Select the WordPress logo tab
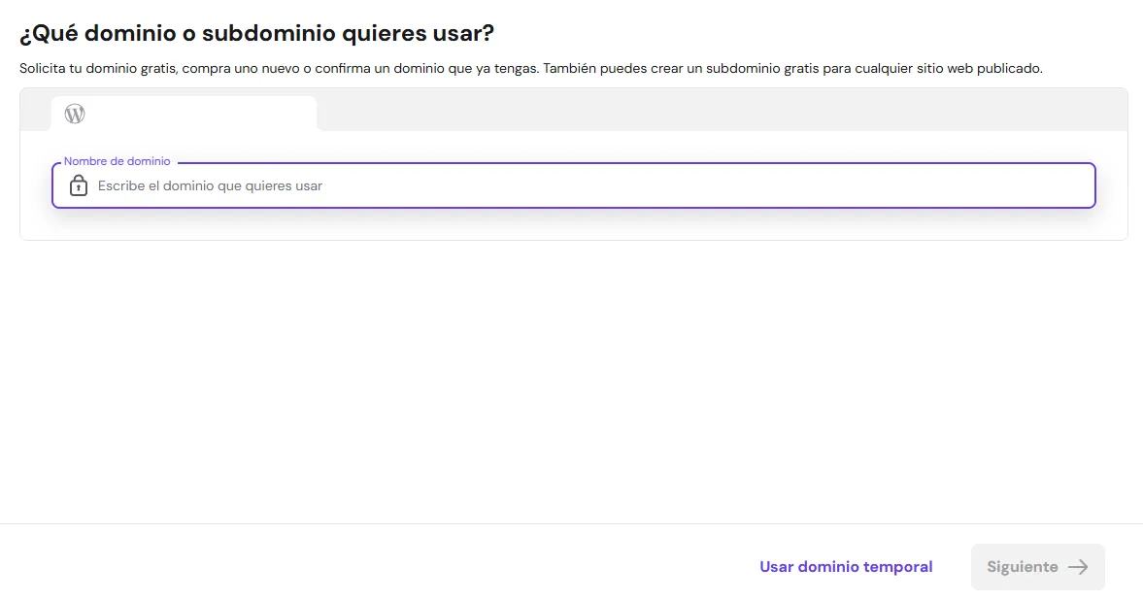 [x=184, y=114]
